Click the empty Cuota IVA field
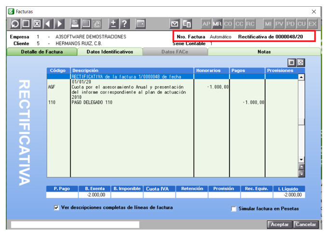Viewport: 326px width, 232px height. pyautogui.click(x=159, y=195)
